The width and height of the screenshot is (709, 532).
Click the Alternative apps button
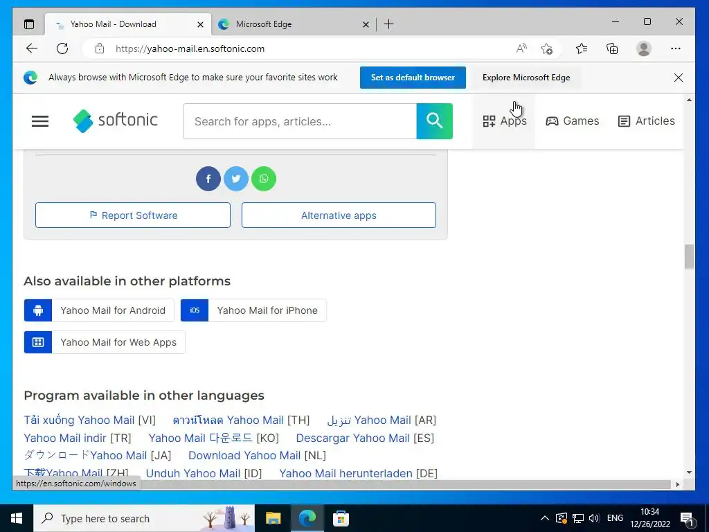(x=339, y=215)
